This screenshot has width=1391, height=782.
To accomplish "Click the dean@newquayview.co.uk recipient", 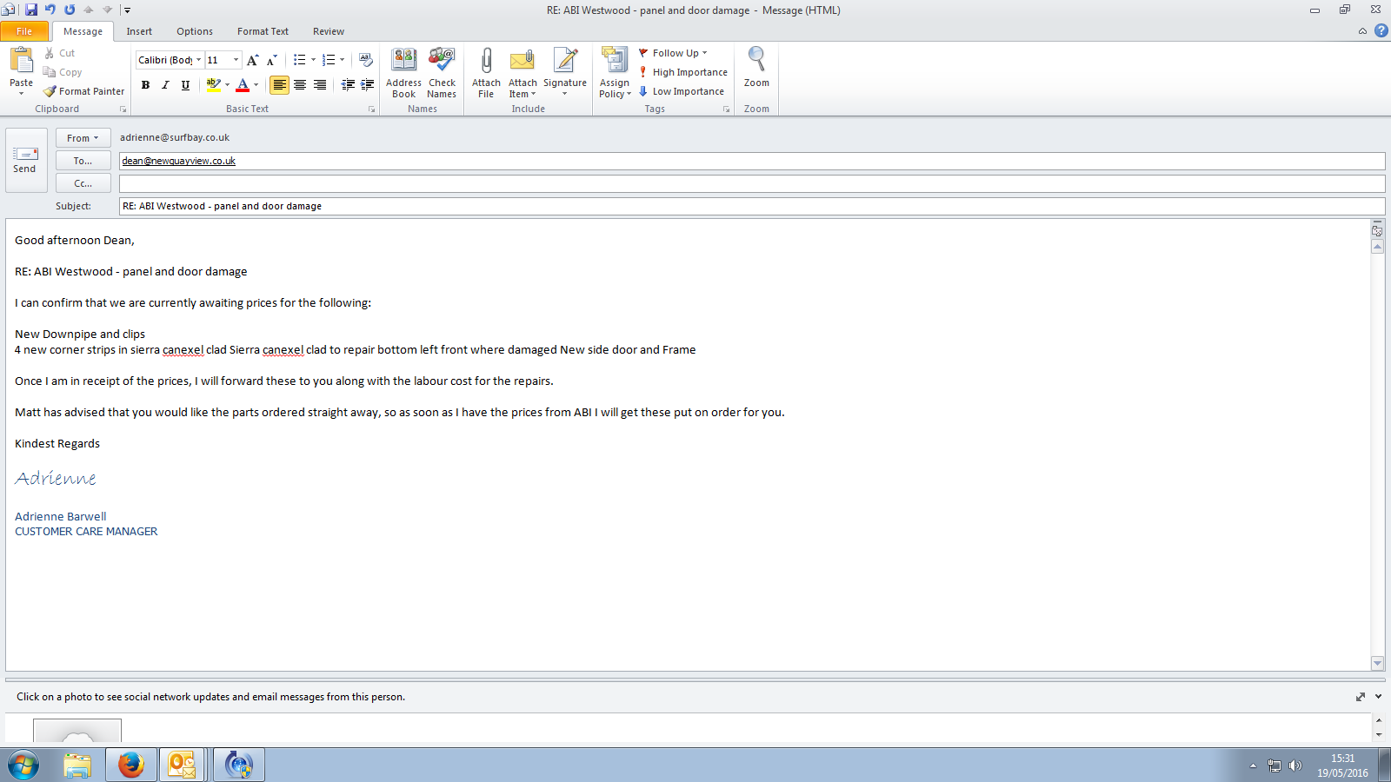I will point(179,161).
